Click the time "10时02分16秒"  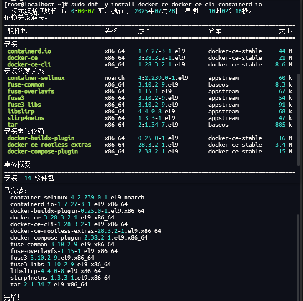click(x=228, y=11)
